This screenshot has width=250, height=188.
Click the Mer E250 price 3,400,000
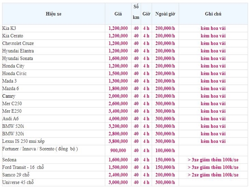[118, 111]
